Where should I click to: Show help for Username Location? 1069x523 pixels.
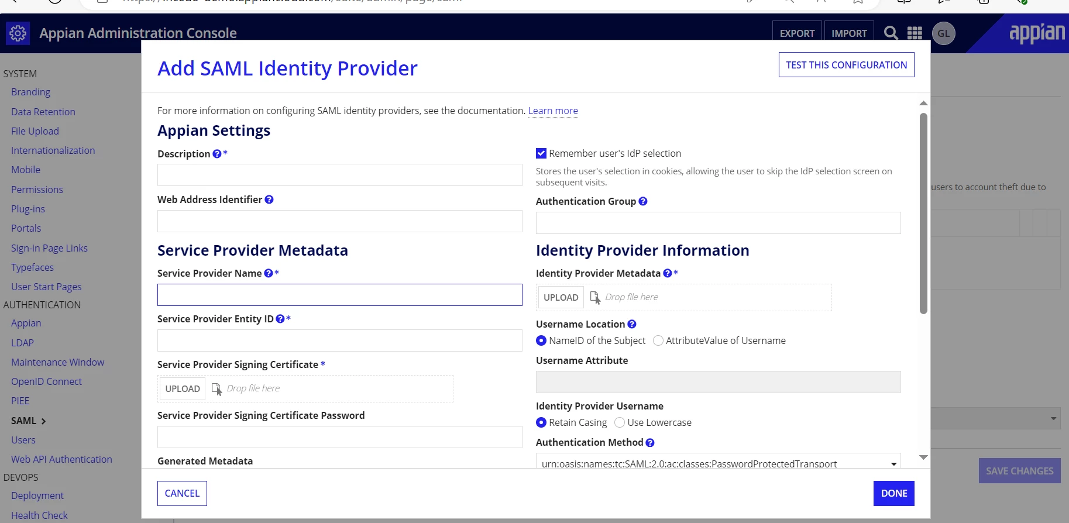point(632,324)
